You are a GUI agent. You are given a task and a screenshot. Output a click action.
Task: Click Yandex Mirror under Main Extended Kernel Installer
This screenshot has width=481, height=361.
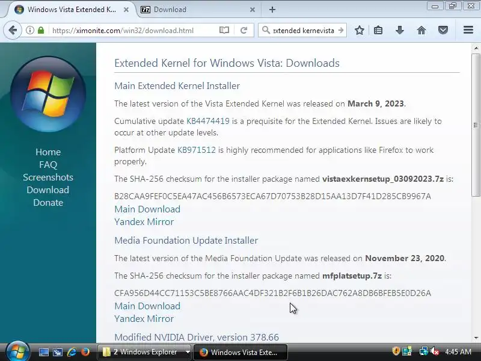click(x=144, y=221)
